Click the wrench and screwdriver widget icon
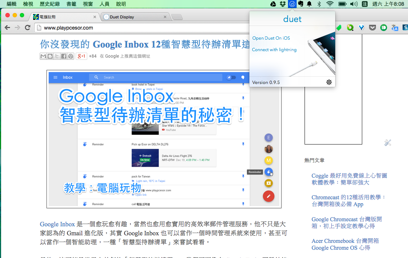Image resolution: width=408 pixels, height=258 pixels. pos(388,143)
